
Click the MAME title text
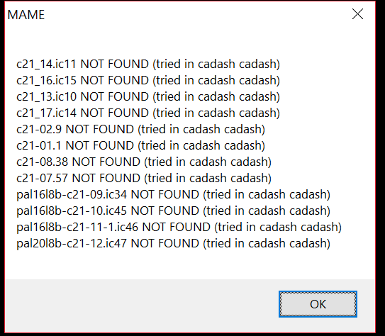(x=26, y=15)
